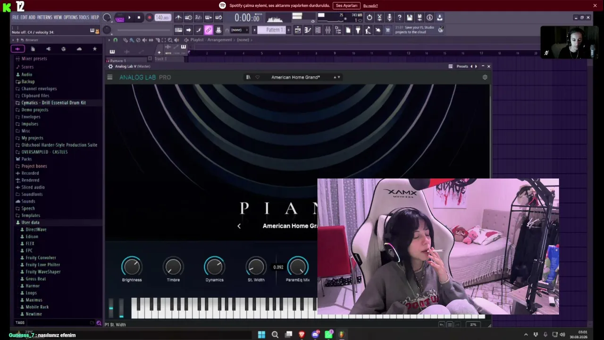Like the preset with the heart icon
This screenshot has height=340, width=604.
point(257,77)
